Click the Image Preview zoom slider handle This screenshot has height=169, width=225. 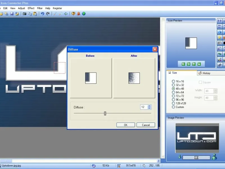196,158
